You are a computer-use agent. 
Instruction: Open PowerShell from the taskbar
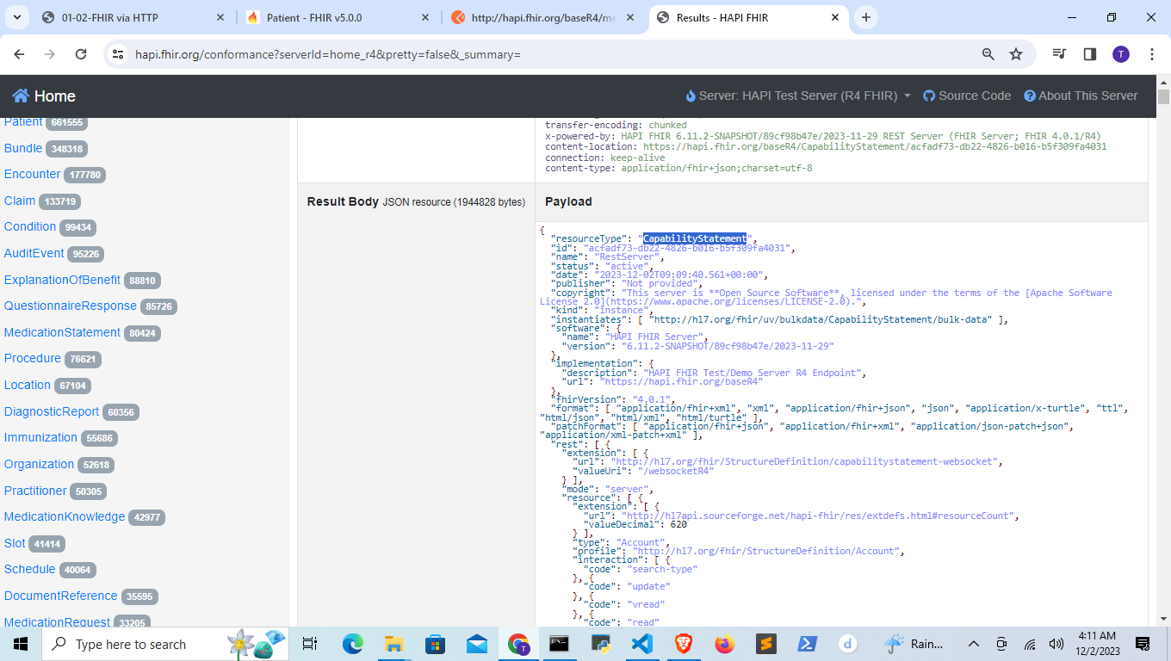tap(807, 644)
